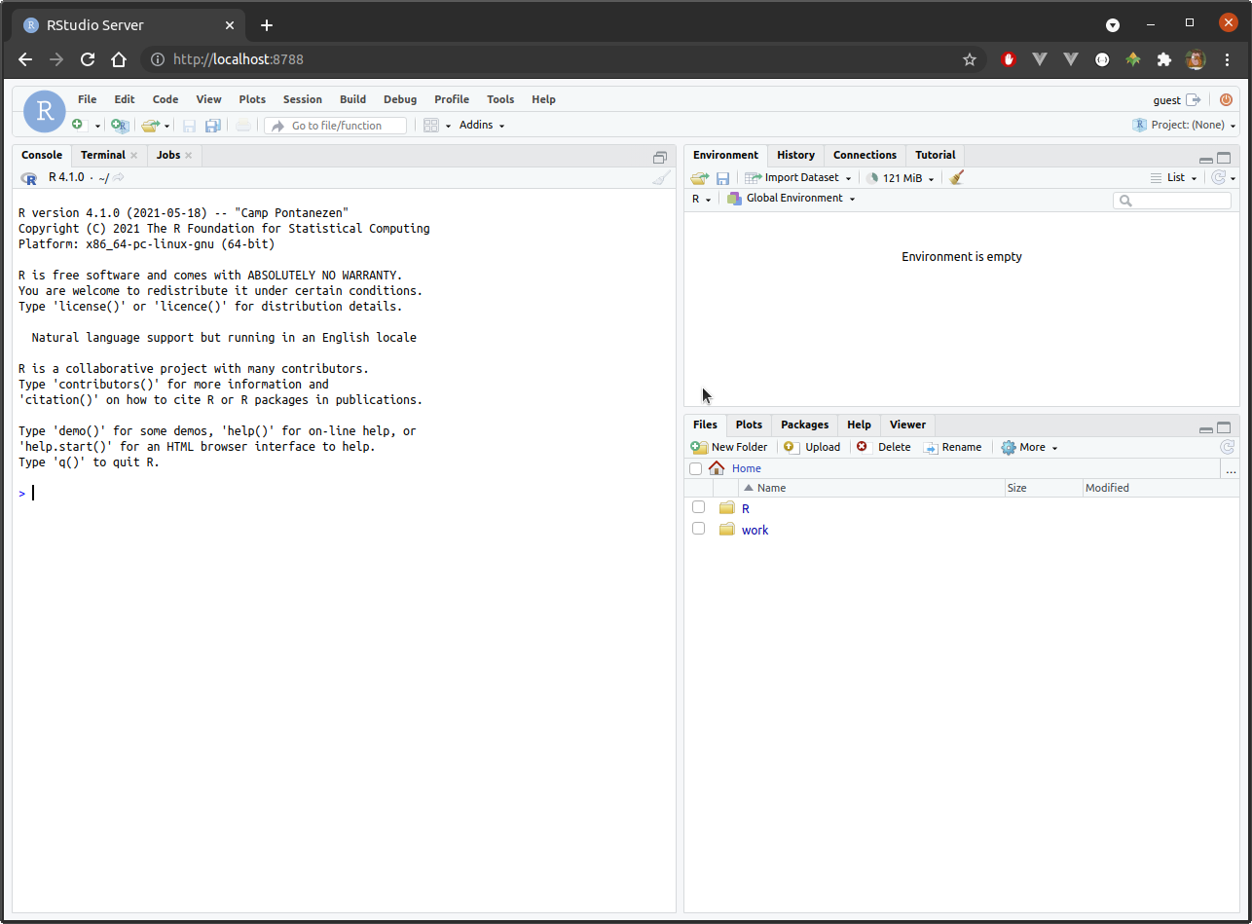
Task: Click the Clear console broom icon
Action: point(661,177)
